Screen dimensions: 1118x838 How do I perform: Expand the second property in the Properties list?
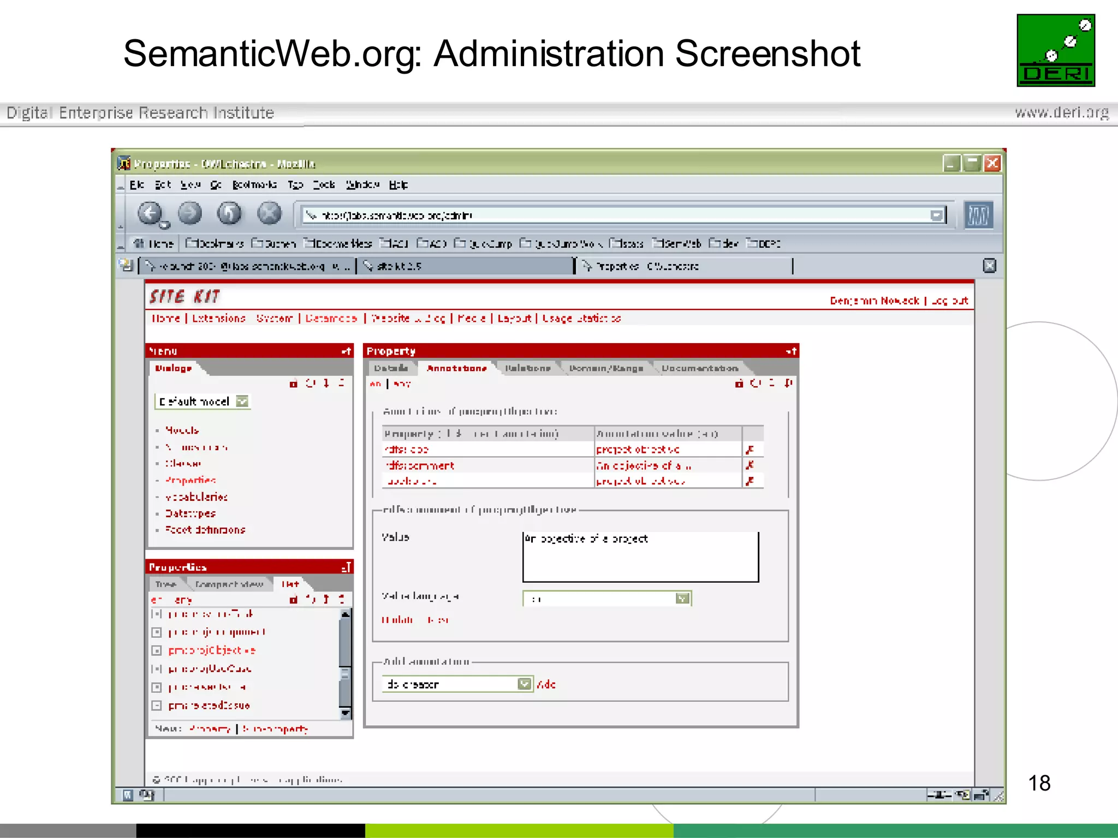(x=157, y=632)
